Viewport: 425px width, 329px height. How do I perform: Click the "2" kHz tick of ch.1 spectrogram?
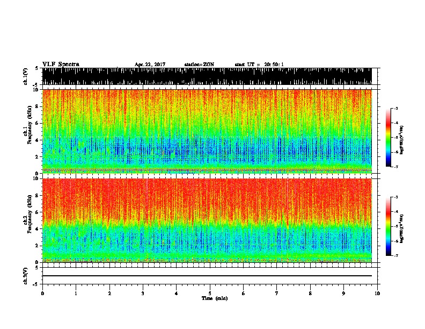38,157
